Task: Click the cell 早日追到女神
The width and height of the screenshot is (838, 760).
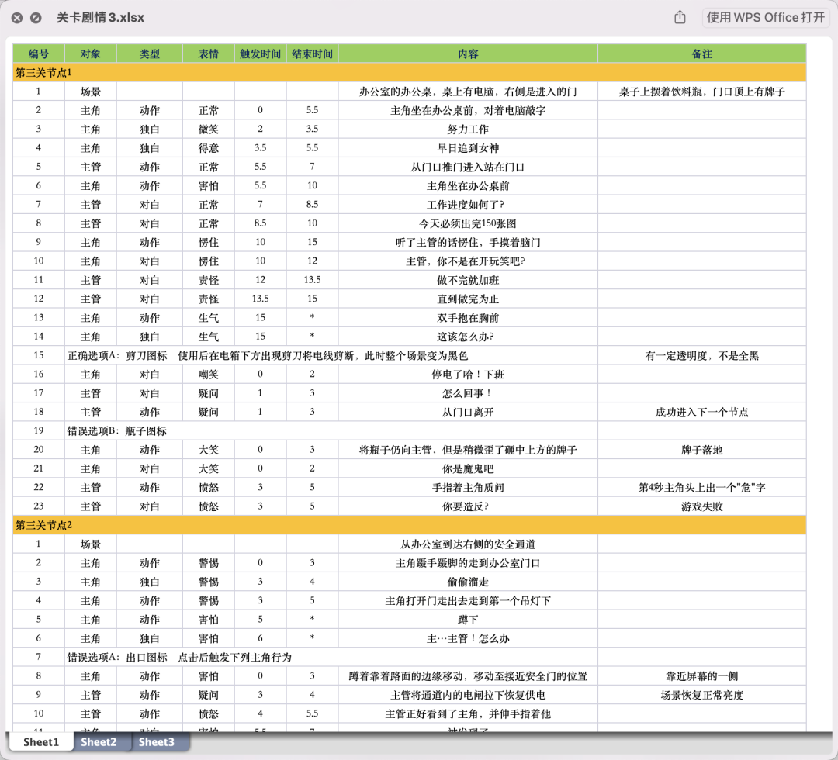Action: (468, 148)
